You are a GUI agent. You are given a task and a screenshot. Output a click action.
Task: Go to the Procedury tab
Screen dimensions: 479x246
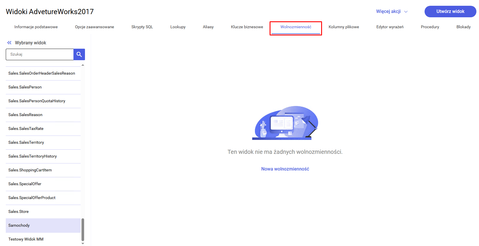[x=430, y=27]
